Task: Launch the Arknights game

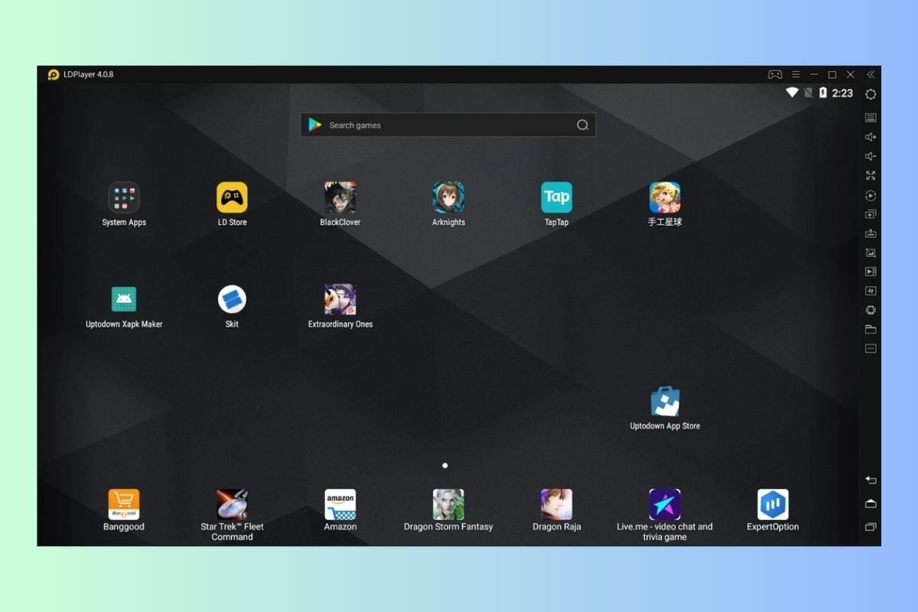Action: pos(448,197)
